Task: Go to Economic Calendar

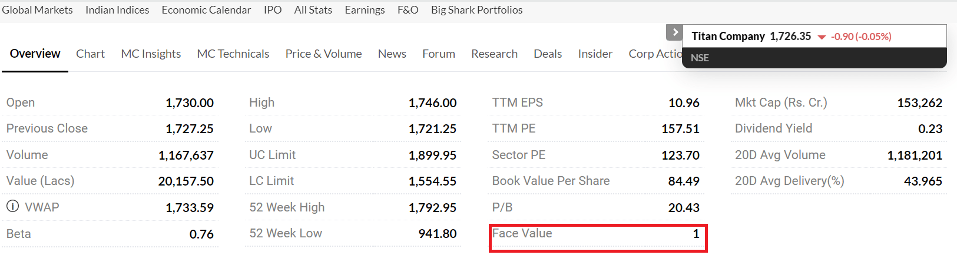Action: [x=206, y=10]
